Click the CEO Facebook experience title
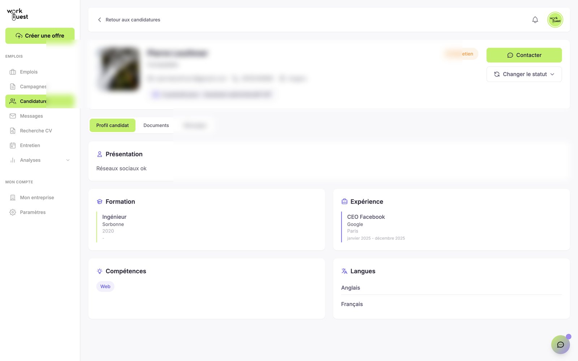The width and height of the screenshot is (578, 361). 366,217
